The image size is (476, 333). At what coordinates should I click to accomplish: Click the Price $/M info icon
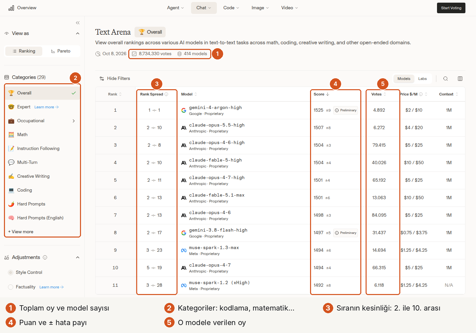[x=421, y=94]
